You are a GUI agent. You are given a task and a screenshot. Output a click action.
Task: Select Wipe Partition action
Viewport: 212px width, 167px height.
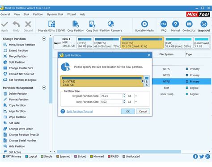pyautogui.click(x=15, y=117)
